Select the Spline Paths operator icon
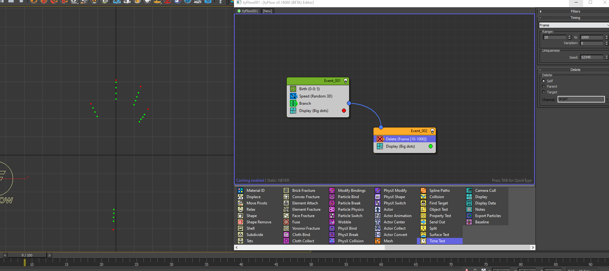 click(x=423, y=191)
